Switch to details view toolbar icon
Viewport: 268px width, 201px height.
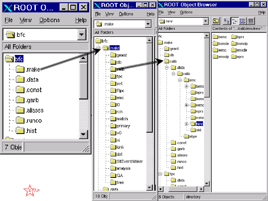[x=250, y=21]
